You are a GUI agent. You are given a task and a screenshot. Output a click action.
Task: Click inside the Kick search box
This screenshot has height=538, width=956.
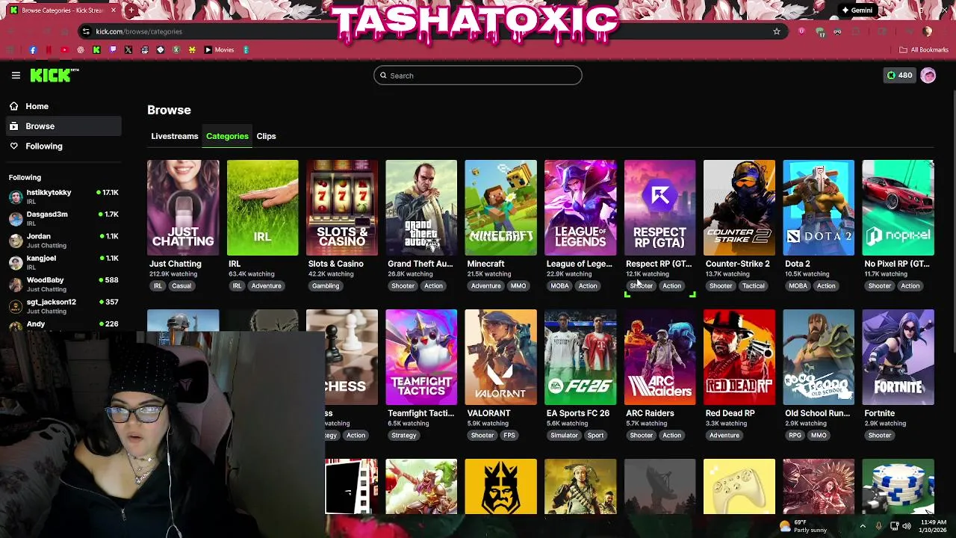pyautogui.click(x=478, y=75)
